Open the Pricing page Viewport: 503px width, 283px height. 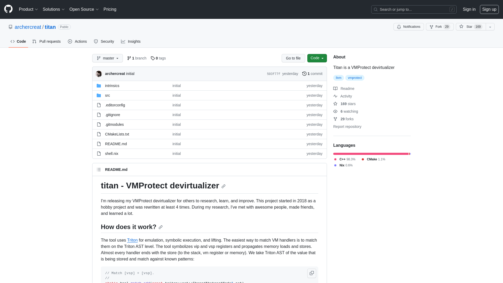point(110,9)
